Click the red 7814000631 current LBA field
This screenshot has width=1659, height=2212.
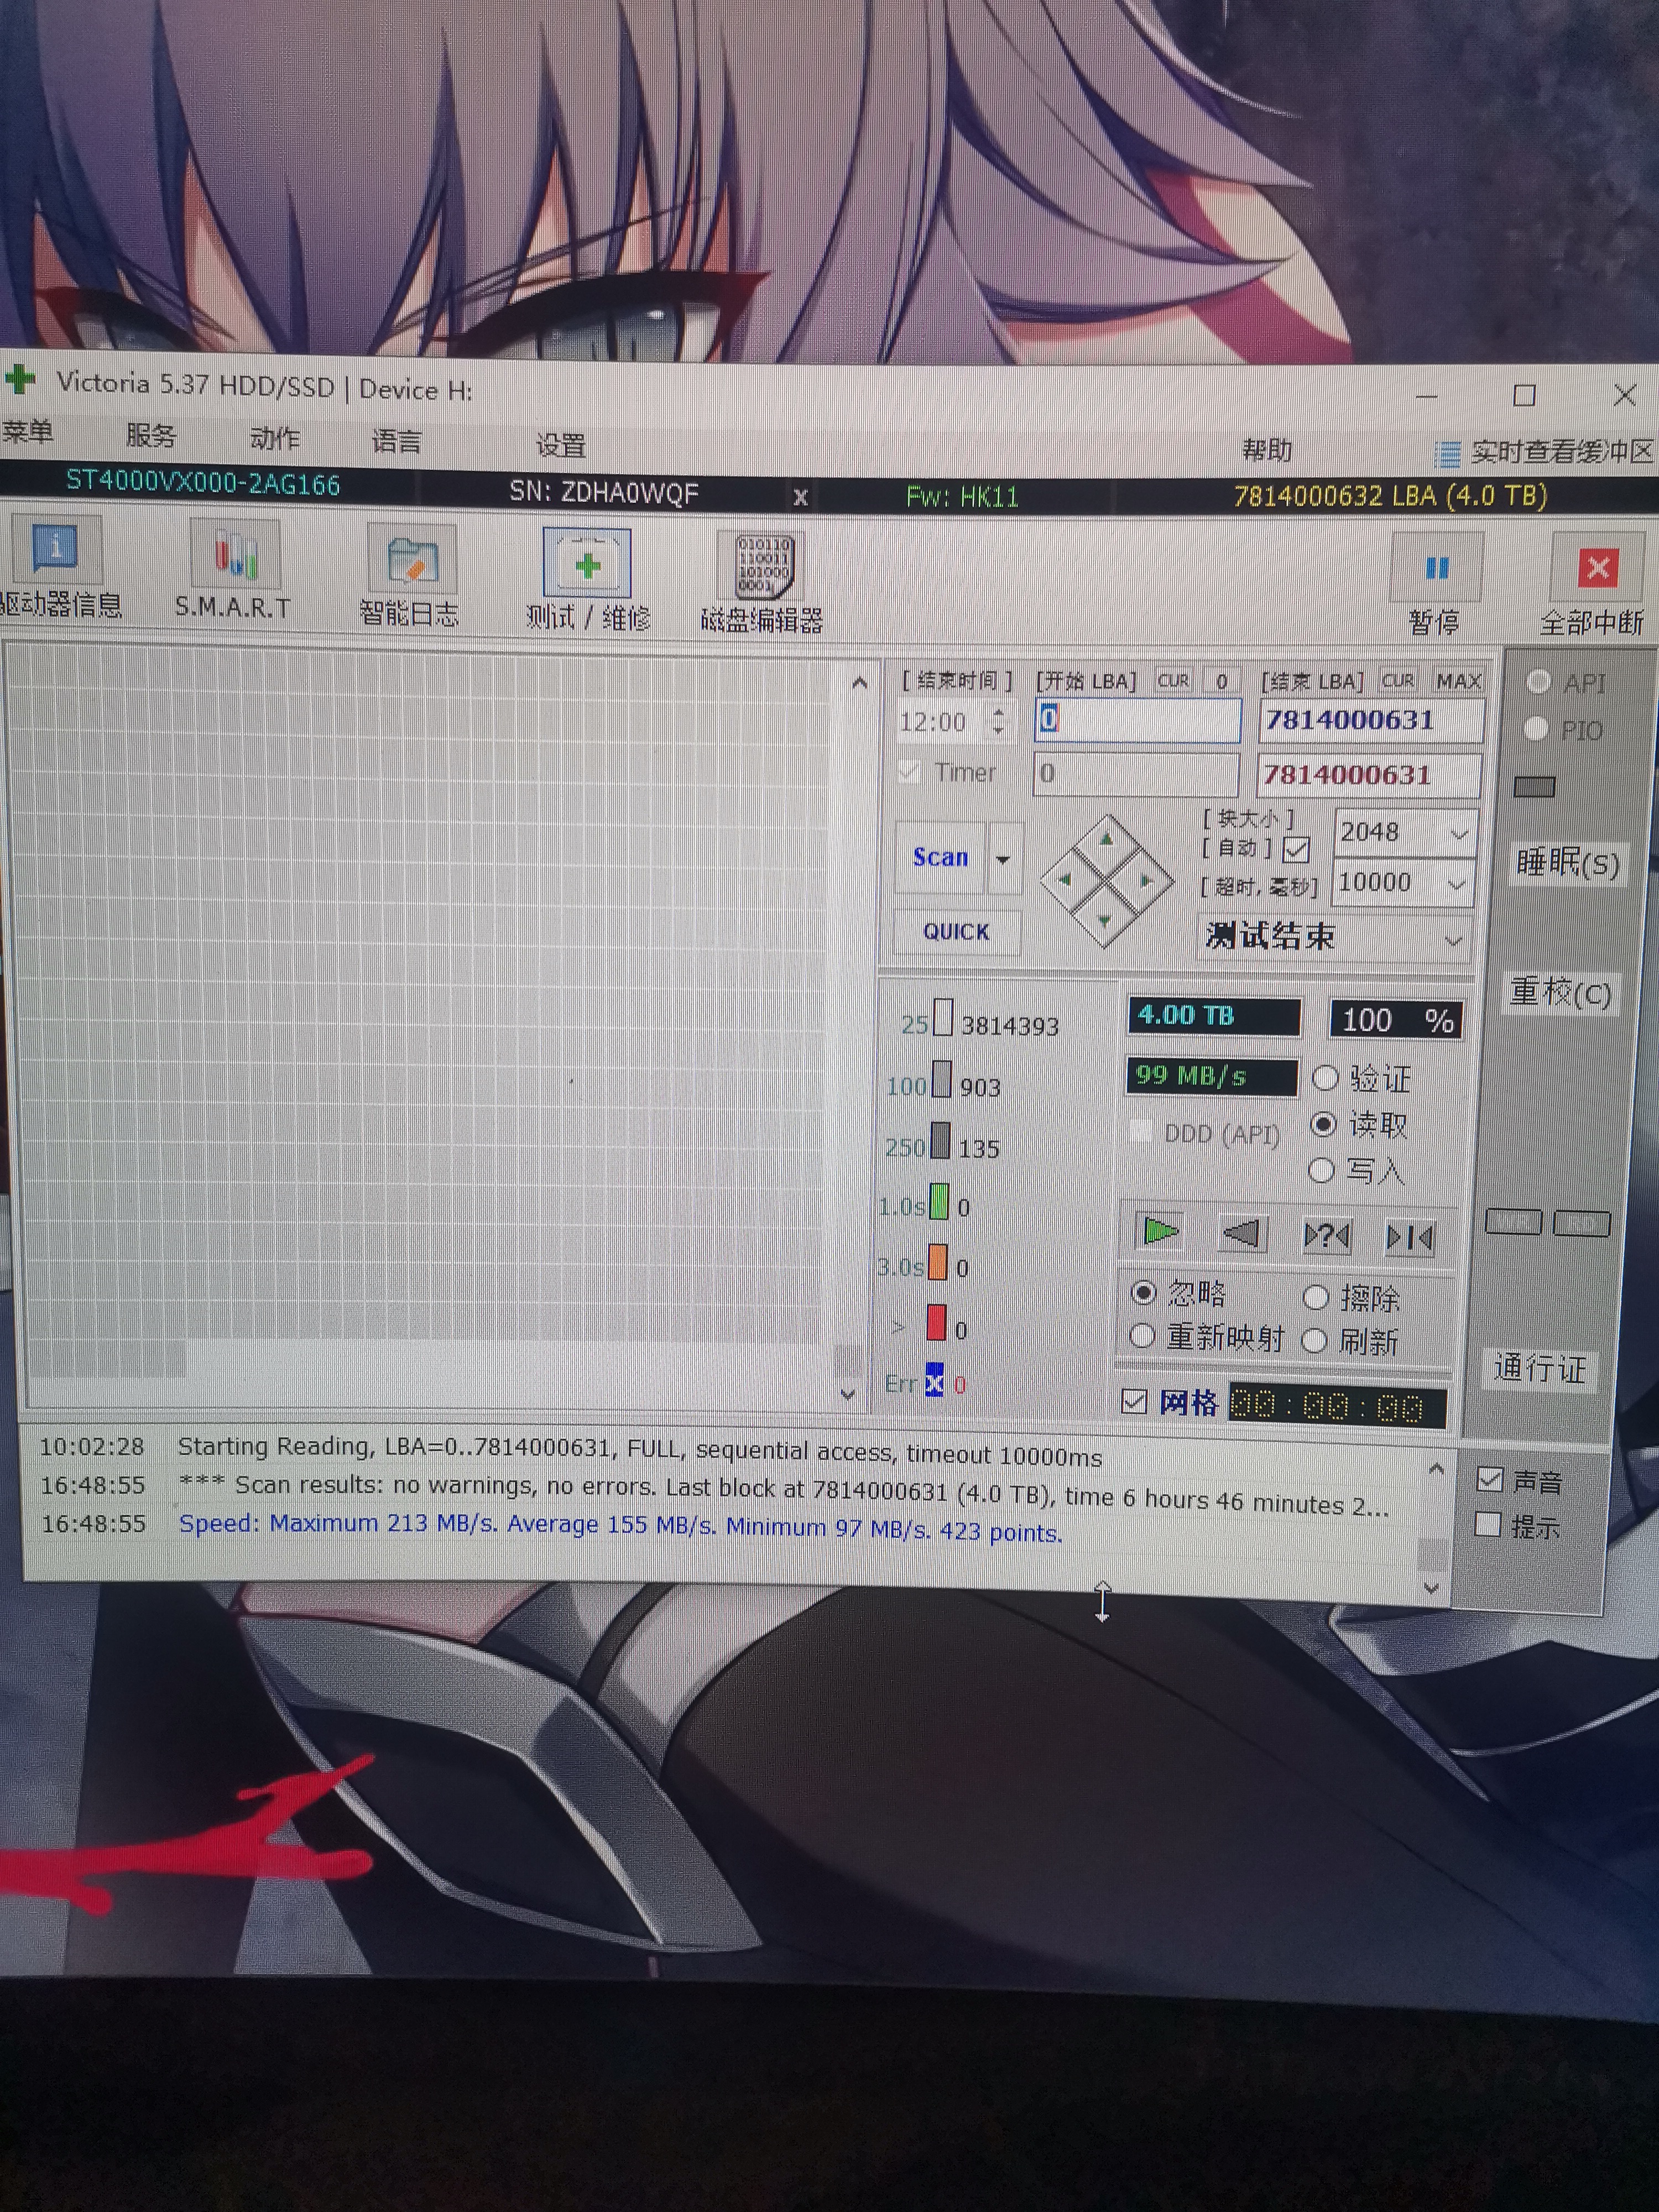pyautogui.click(x=1368, y=775)
